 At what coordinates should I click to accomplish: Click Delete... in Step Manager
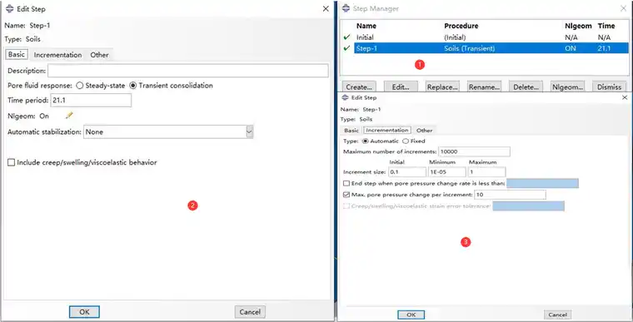(x=526, y=87)
